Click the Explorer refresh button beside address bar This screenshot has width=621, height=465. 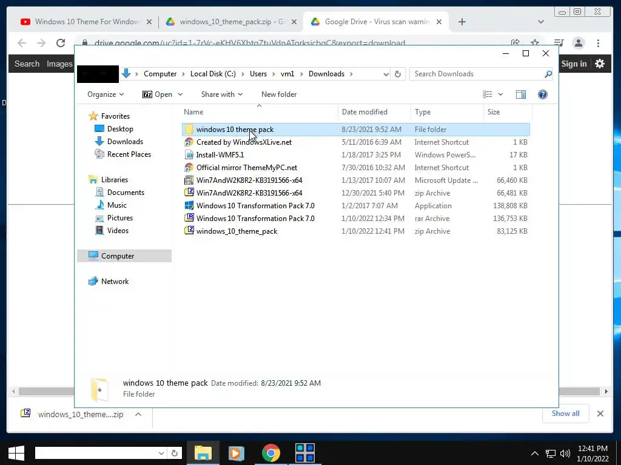(x=398, y=74)
